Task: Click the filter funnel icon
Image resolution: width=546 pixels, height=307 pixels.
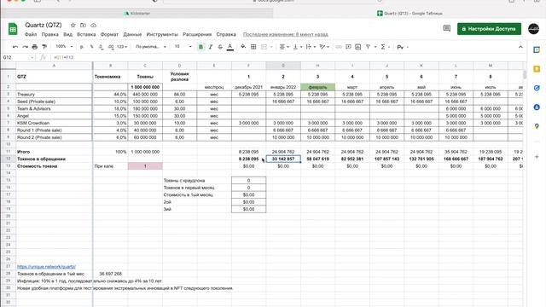Action: click(368, 47)
